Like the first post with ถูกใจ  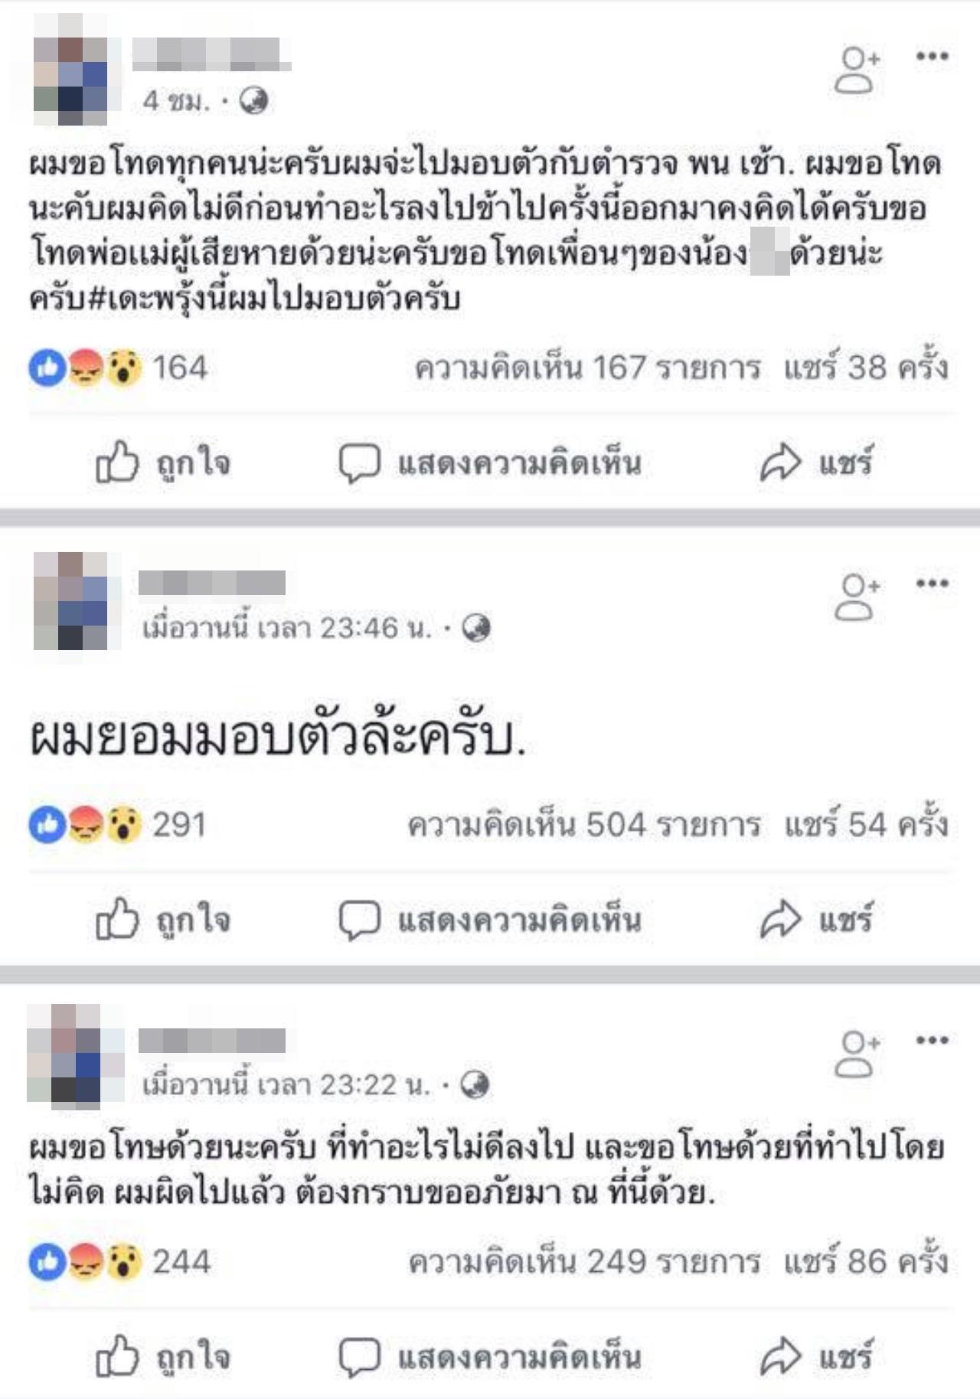click(x=162, y=463)
